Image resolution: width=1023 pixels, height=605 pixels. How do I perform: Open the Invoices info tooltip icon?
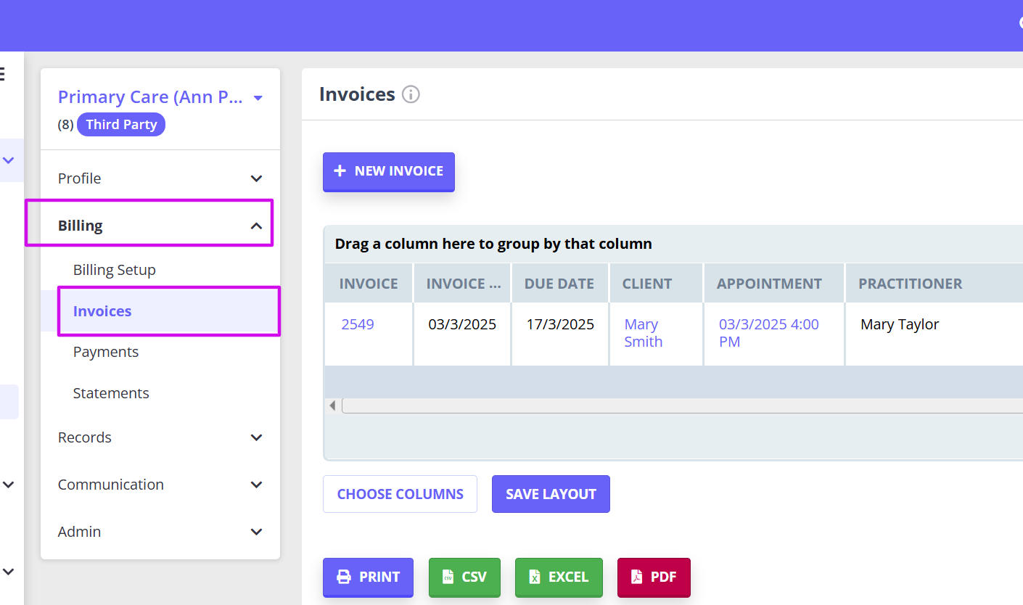click(x=410, y=94)
